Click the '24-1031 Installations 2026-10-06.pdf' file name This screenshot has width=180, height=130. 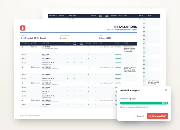[x=134, y=107]
